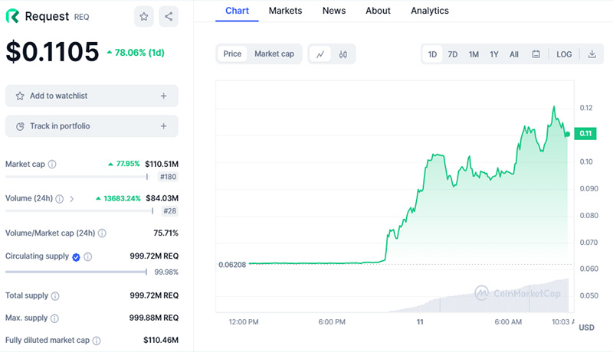Screen dimensions: 613x352
Task: Click the $84.03M volume value
Action: (162, 199)
